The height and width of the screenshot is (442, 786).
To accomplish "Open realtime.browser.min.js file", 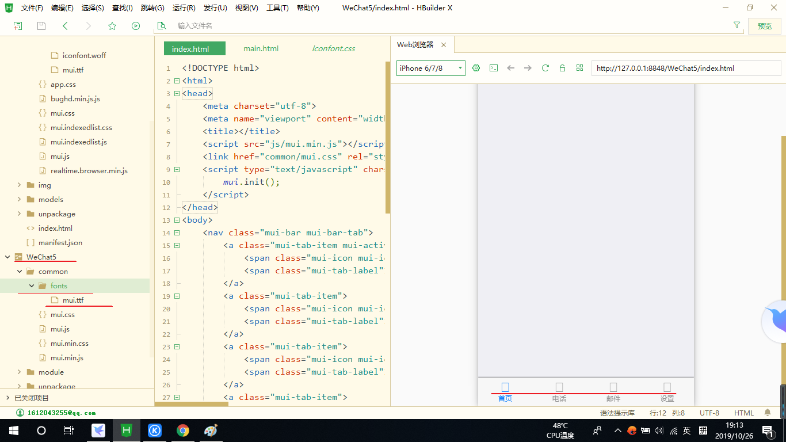I will tap(89, 170).
